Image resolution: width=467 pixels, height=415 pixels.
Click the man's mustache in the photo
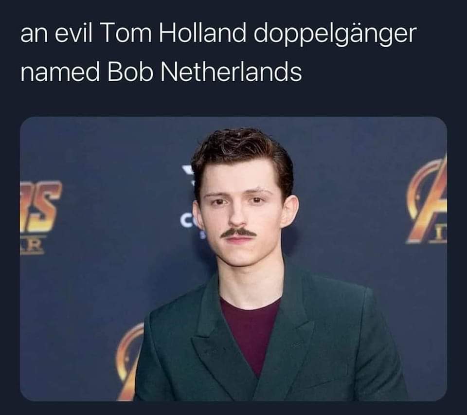tap(238, 233)
